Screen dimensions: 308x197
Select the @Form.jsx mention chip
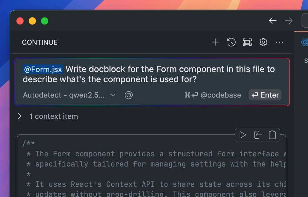coord(43,69)
